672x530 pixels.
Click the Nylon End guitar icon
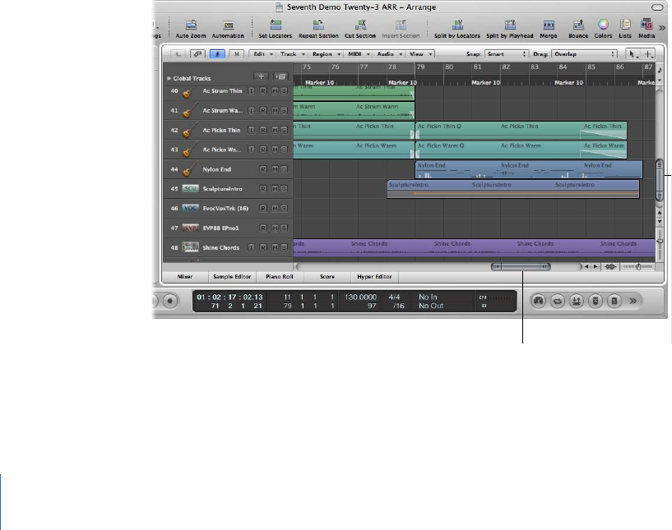coord(188,170)
